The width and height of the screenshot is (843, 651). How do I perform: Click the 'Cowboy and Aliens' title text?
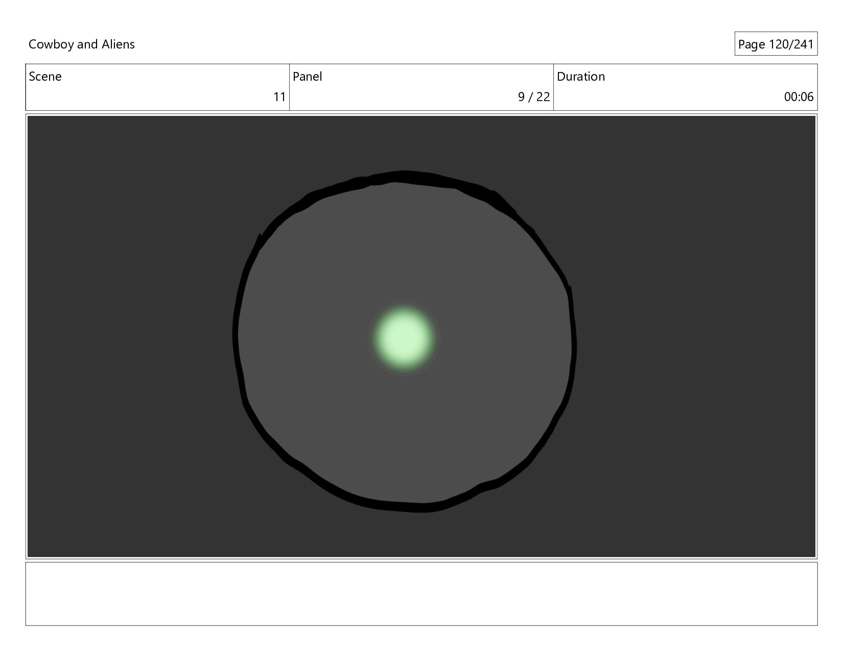tap(82, 44)
